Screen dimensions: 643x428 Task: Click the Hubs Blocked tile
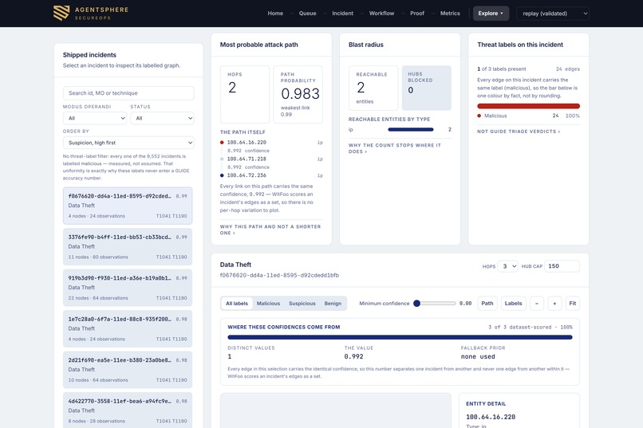427,88
